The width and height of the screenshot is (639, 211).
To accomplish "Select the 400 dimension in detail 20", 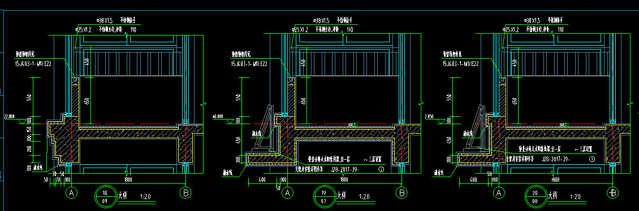I will click(473, 179).
